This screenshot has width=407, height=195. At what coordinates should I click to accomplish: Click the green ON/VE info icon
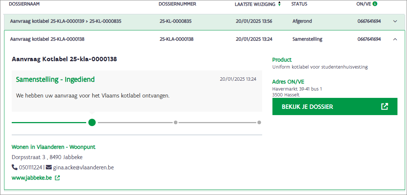[375, 4]
